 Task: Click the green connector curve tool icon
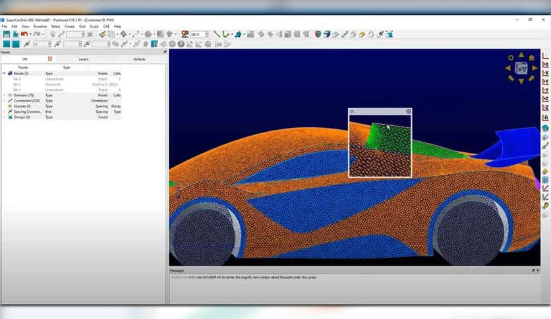click(226, 34)
